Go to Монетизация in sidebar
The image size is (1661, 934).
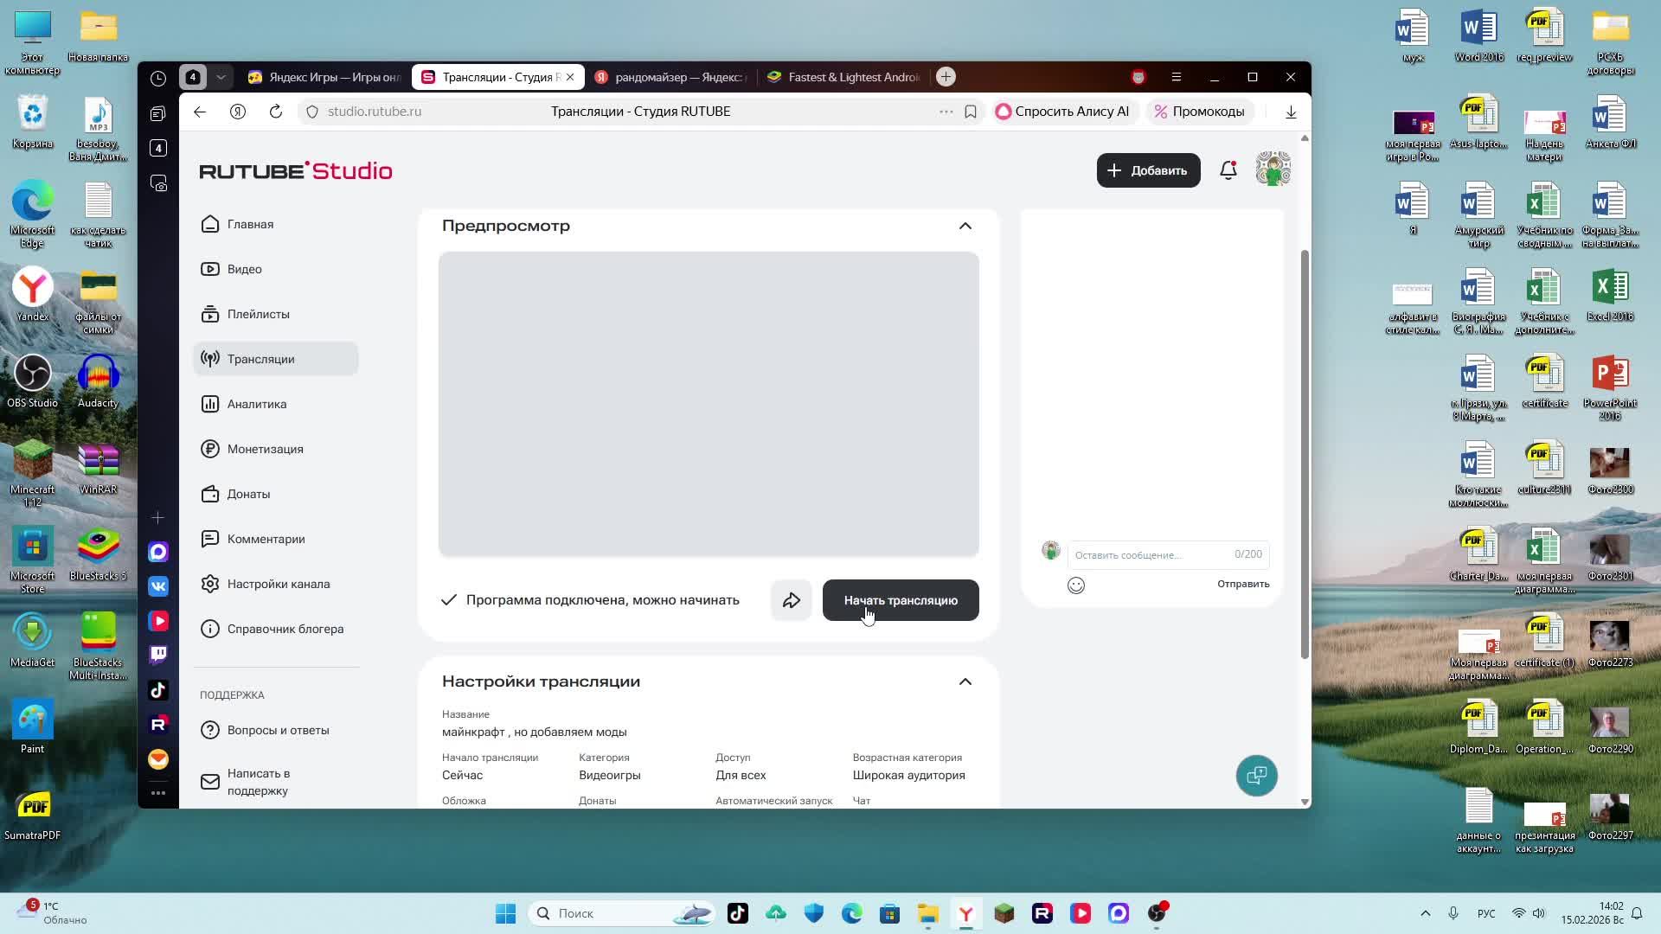pyautogui.click(x=265, y=449)
